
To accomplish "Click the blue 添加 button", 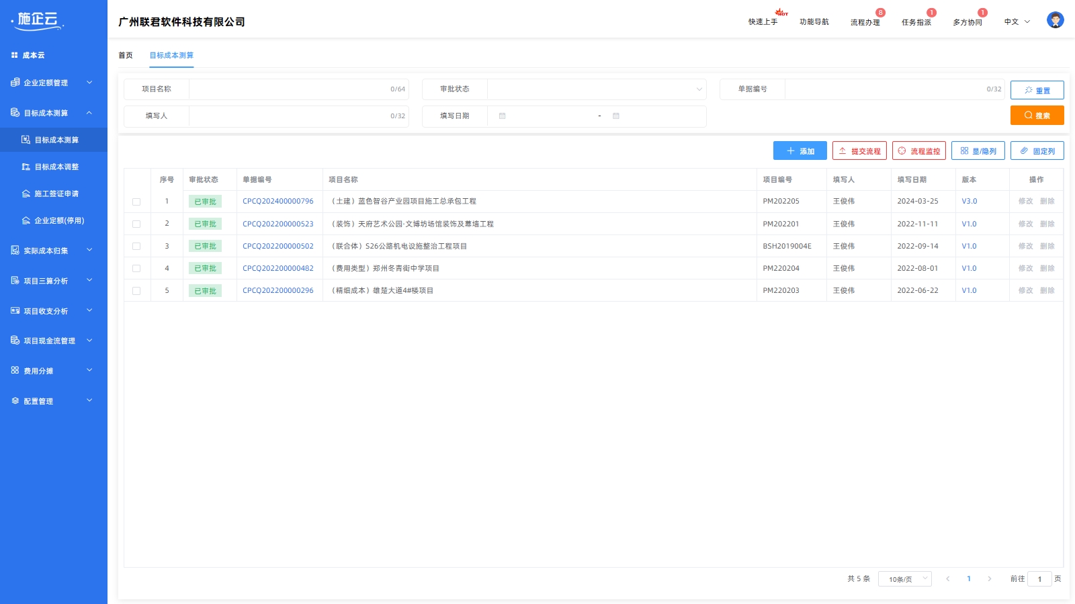I will (x=800, y=151).
